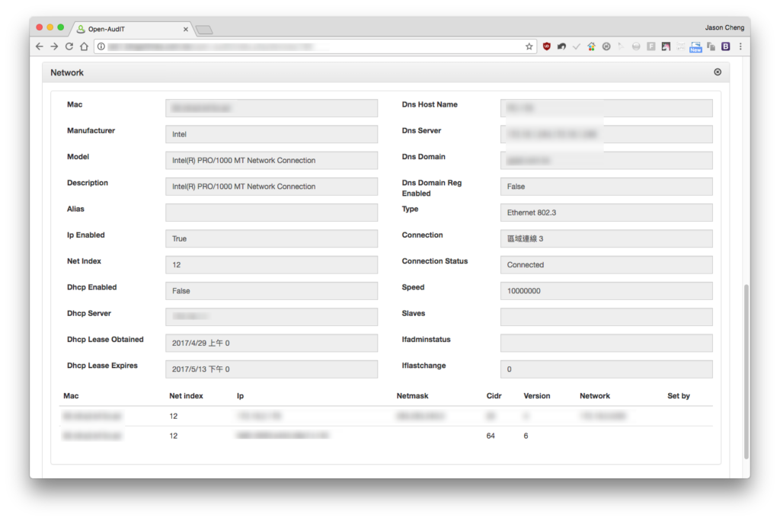Select the Open-AudIT browser tab
The image size is (780, 521).
[132, 29]
